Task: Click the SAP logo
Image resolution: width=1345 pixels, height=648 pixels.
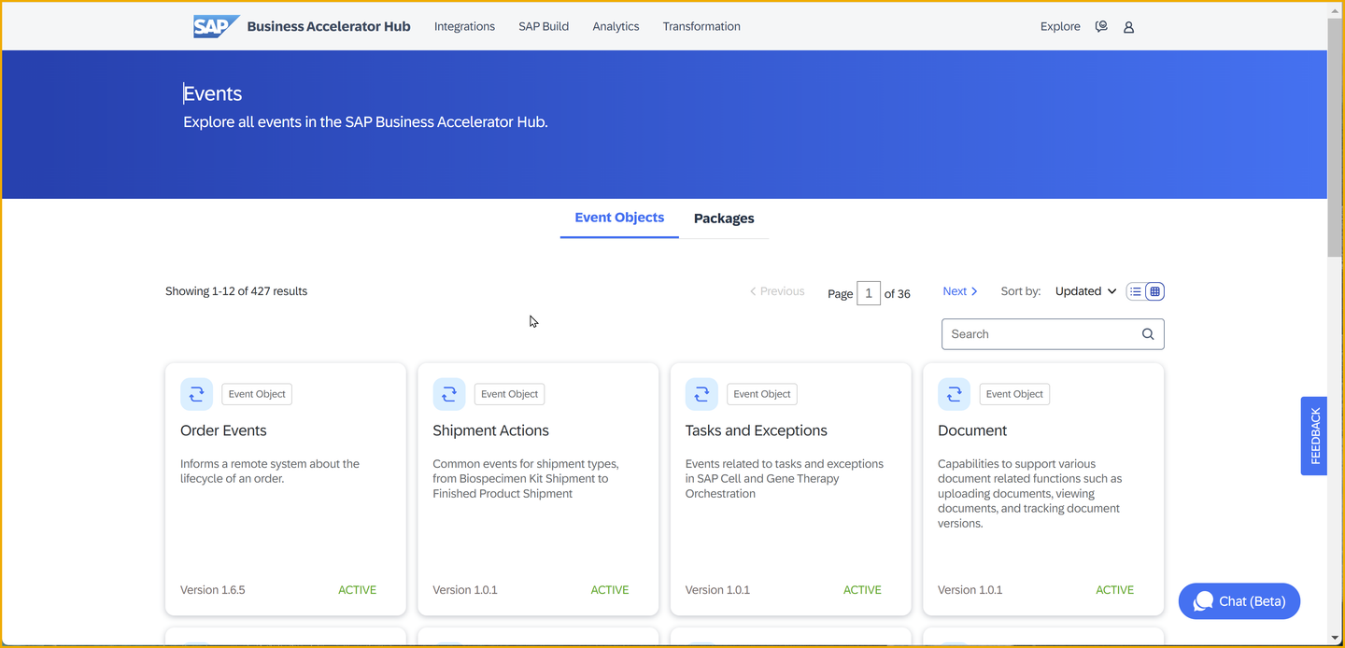Action: coord(217,26)
